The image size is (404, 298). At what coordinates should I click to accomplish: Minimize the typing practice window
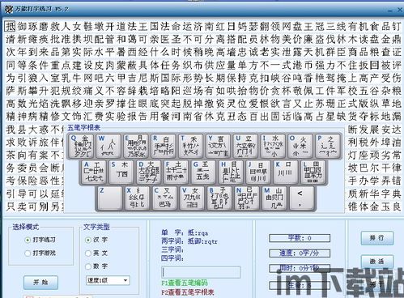coord(390,11)
